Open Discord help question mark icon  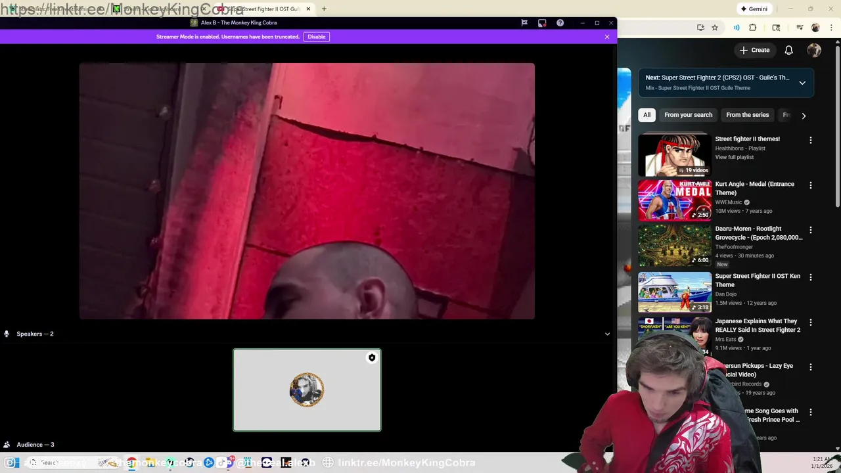point(560,23)
